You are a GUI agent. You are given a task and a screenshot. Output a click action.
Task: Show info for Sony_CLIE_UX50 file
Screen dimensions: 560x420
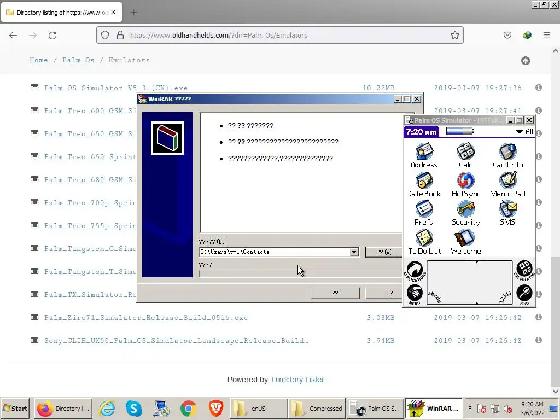[x=539, y=340]
